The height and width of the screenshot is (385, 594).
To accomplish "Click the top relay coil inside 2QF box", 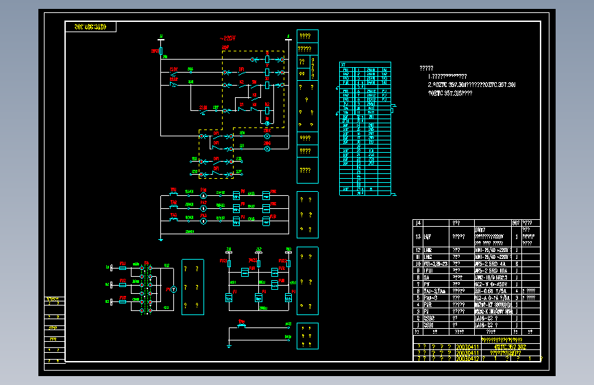I will point(267,60).
